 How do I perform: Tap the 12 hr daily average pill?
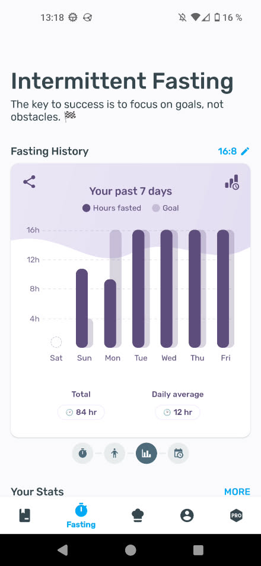coord(177,412)
